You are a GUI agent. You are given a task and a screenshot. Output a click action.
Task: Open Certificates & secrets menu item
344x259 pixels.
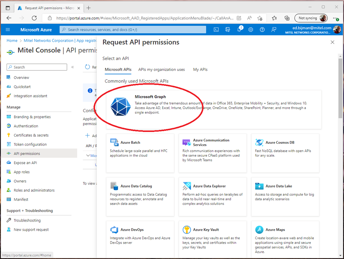tap(31, 135)
